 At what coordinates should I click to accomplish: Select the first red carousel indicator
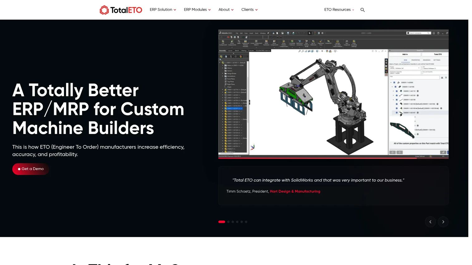[222, 222]
